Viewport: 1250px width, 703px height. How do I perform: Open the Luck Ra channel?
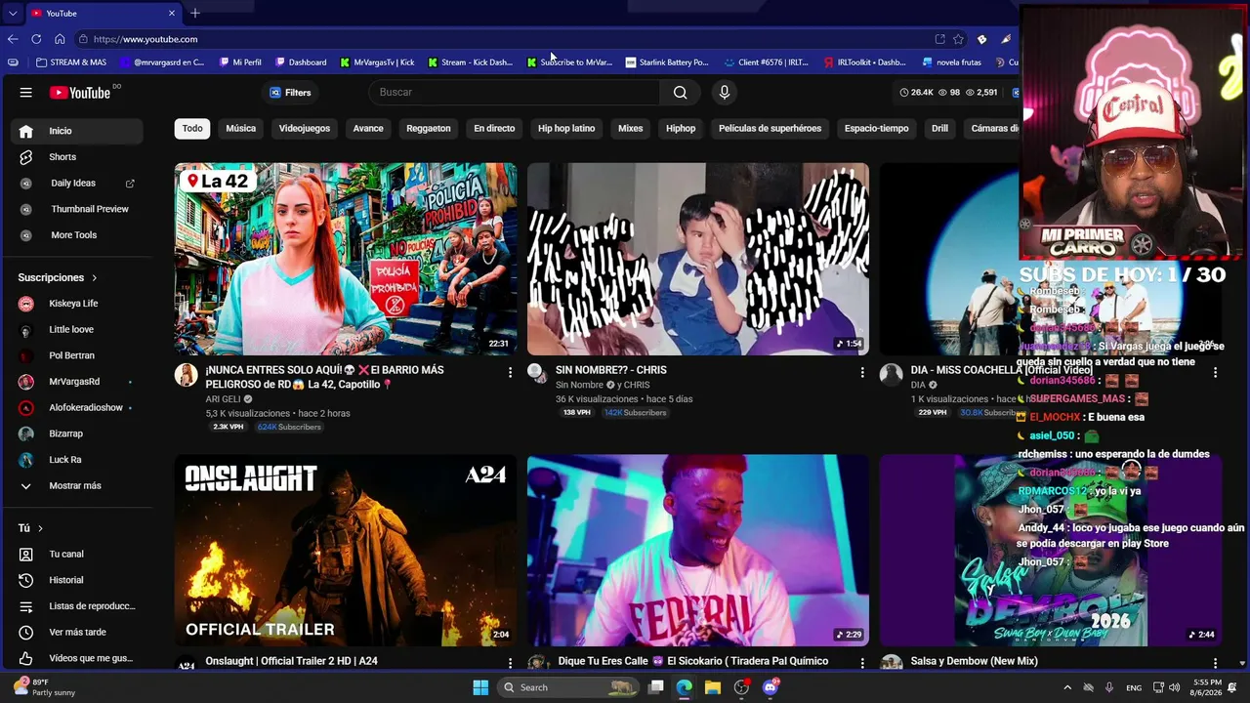(77, 460)
